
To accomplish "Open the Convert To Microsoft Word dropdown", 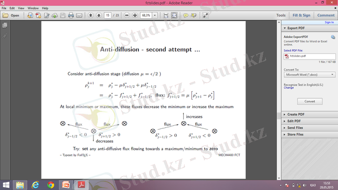I will 310,75.
